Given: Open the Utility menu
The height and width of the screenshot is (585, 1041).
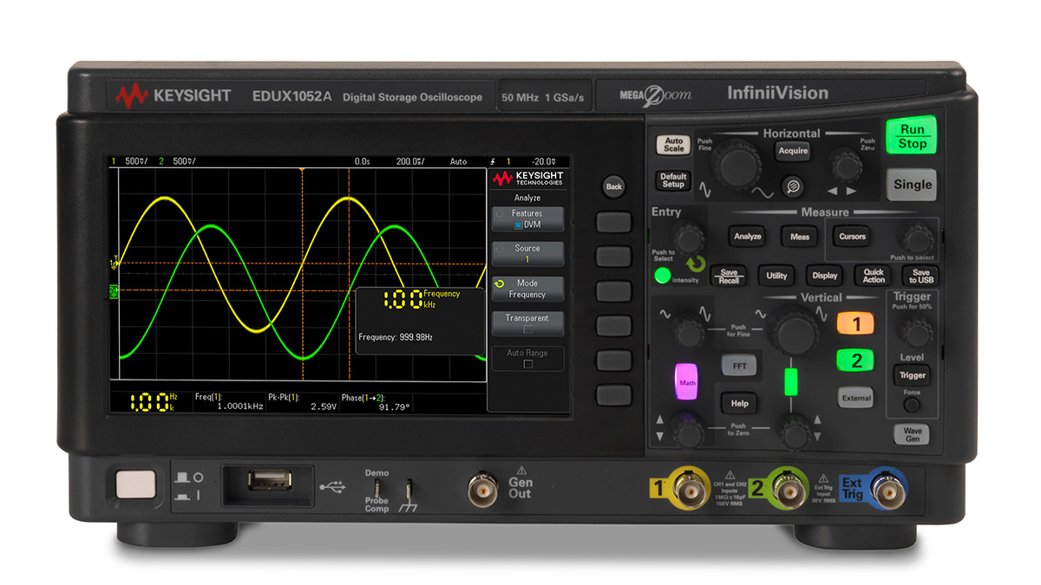Looking at the screenshot, I should pyautogui.click(x=776, y=276).
